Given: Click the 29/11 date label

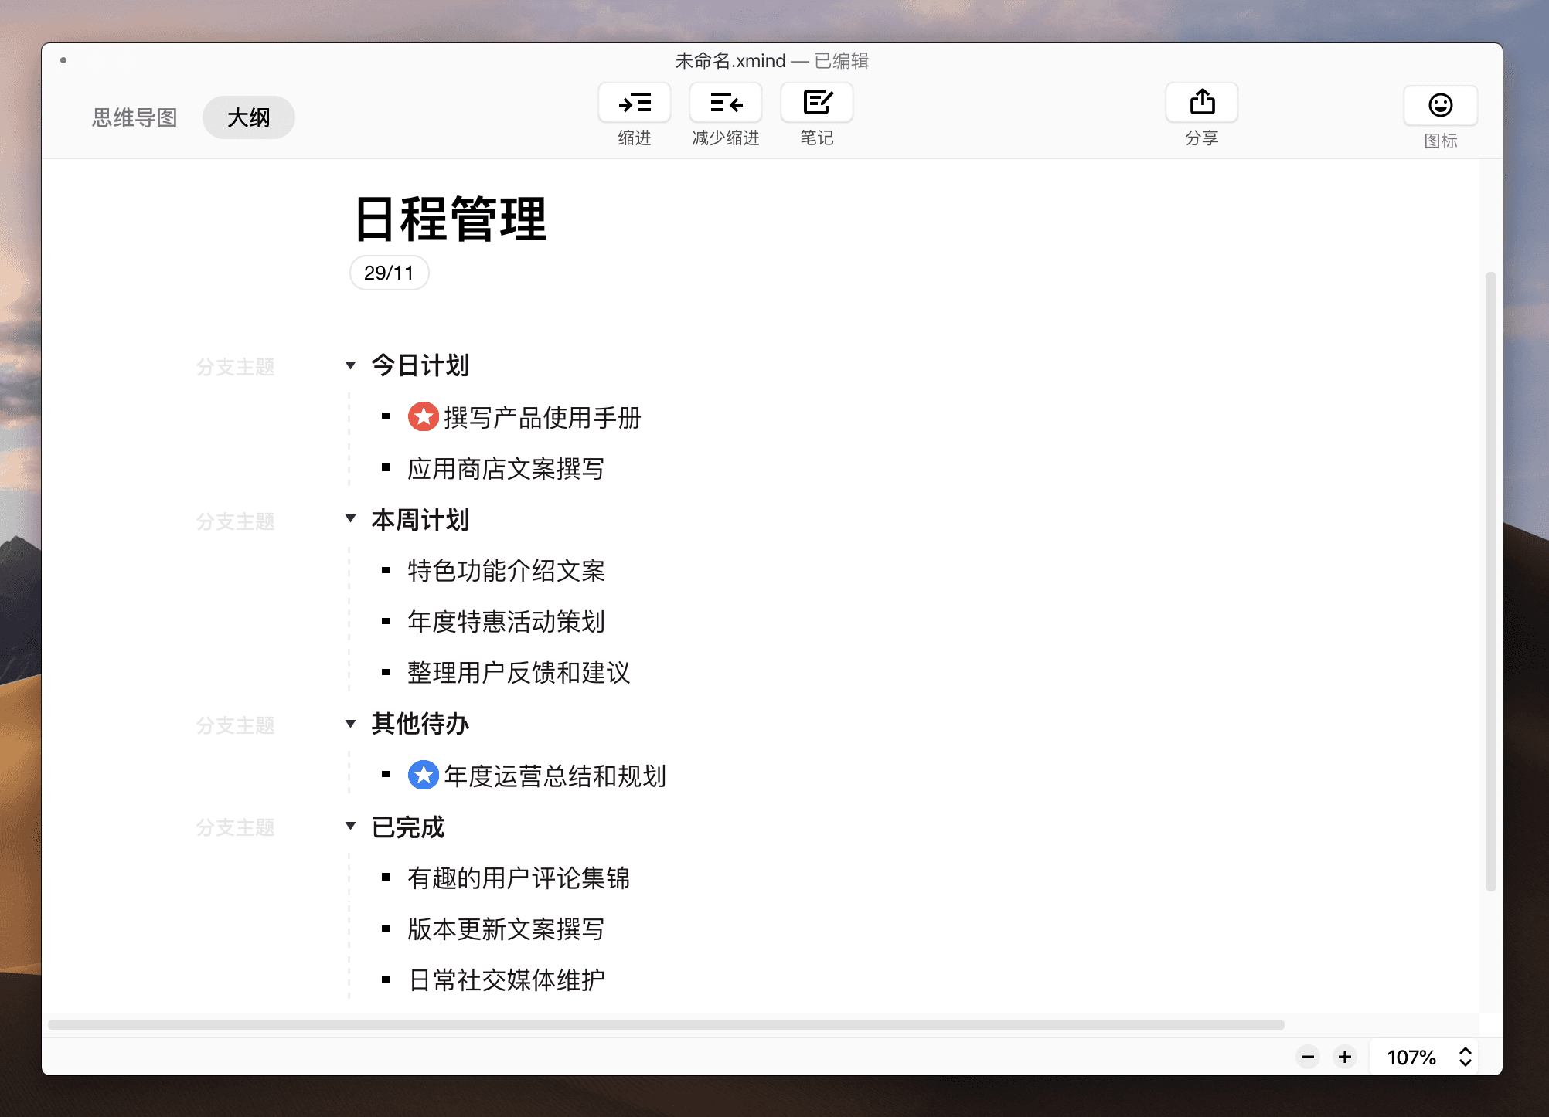Looking at the screenshot, I should 389,272.
